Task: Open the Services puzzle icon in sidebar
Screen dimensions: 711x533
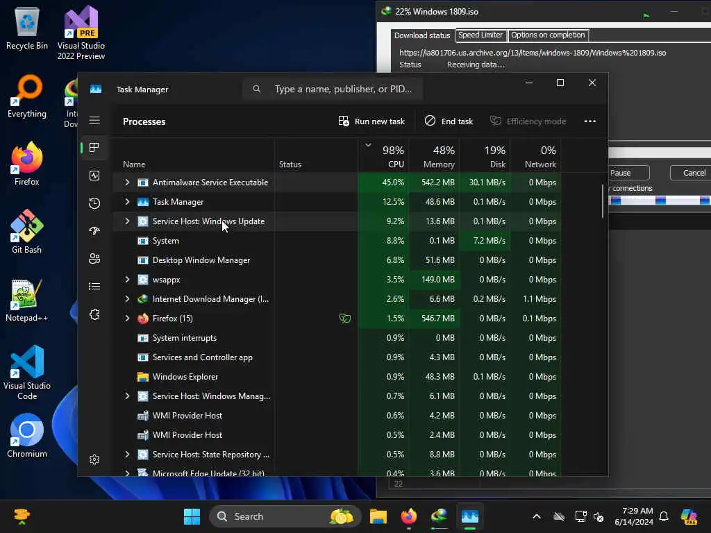Action: [94, 314]
